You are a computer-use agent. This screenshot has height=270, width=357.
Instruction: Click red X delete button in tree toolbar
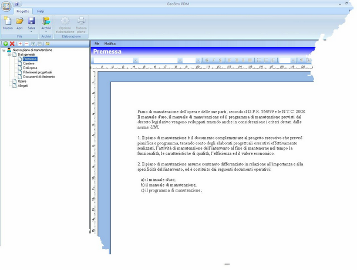(x=12, y=43)
